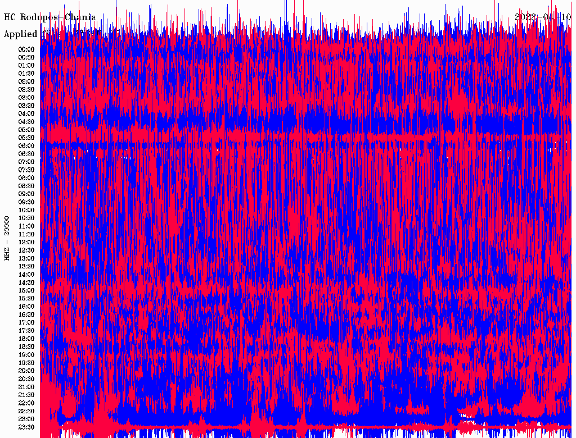
Task: Select the 03:00 time row label
Action: point(26,98)
